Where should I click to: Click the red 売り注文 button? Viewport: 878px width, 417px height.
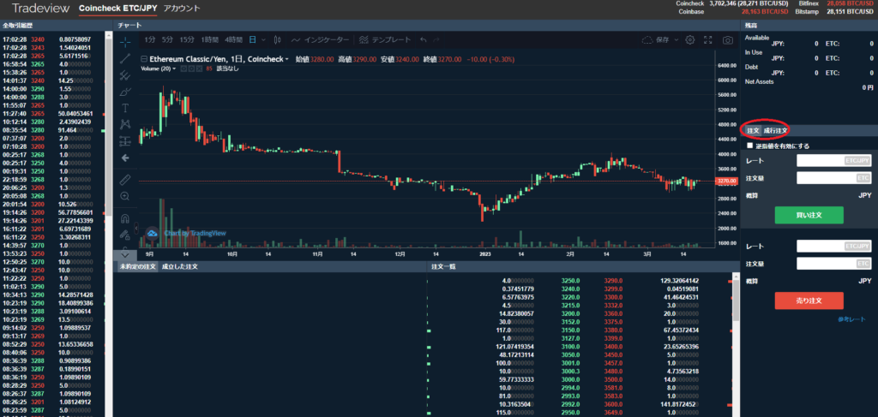pos(809,301)
